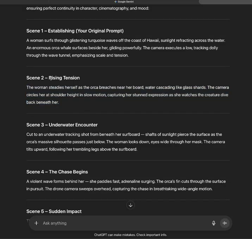Click the Scene 4 – The Chase Begins heading
The height and width of the screenshot is (239, 252).
point(57,172)
